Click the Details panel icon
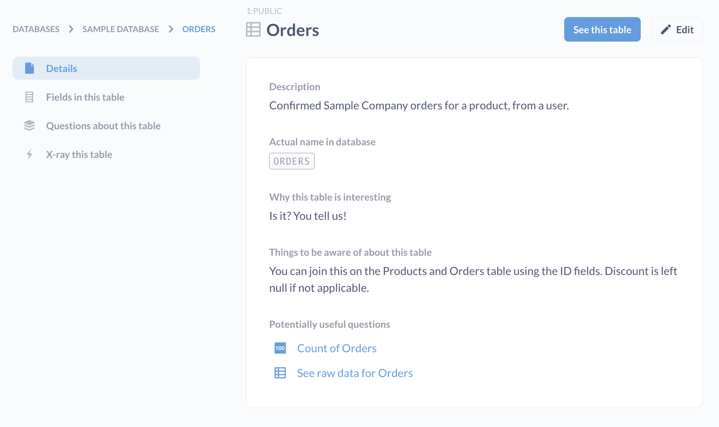Image resolution: width=719 pixels, height=427 pixels. coord(29,67)
